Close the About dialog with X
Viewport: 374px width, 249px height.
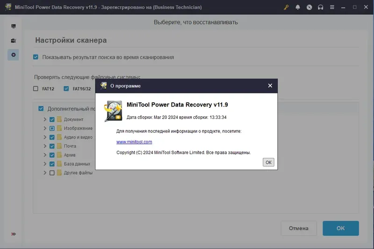point(270,85)
